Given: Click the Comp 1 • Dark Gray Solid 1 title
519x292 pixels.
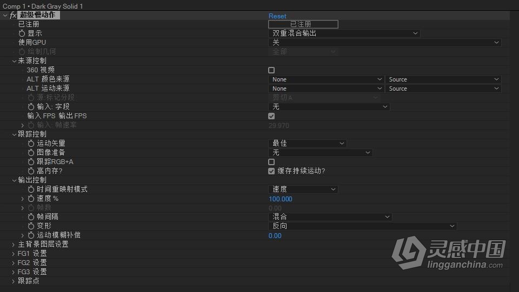Looking at the screenshot, I should point(43,6).
